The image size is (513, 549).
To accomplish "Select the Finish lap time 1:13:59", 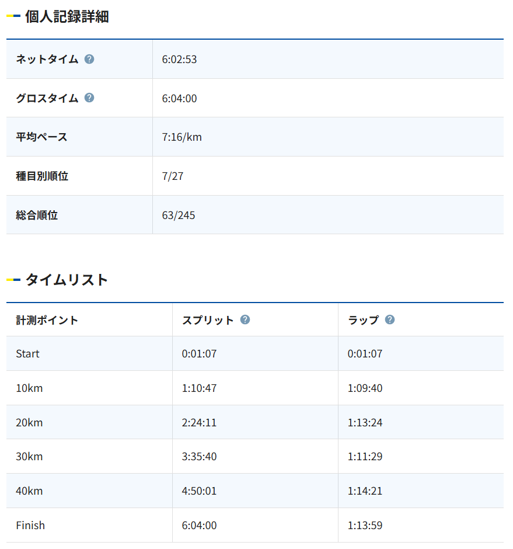I will 365,526.
